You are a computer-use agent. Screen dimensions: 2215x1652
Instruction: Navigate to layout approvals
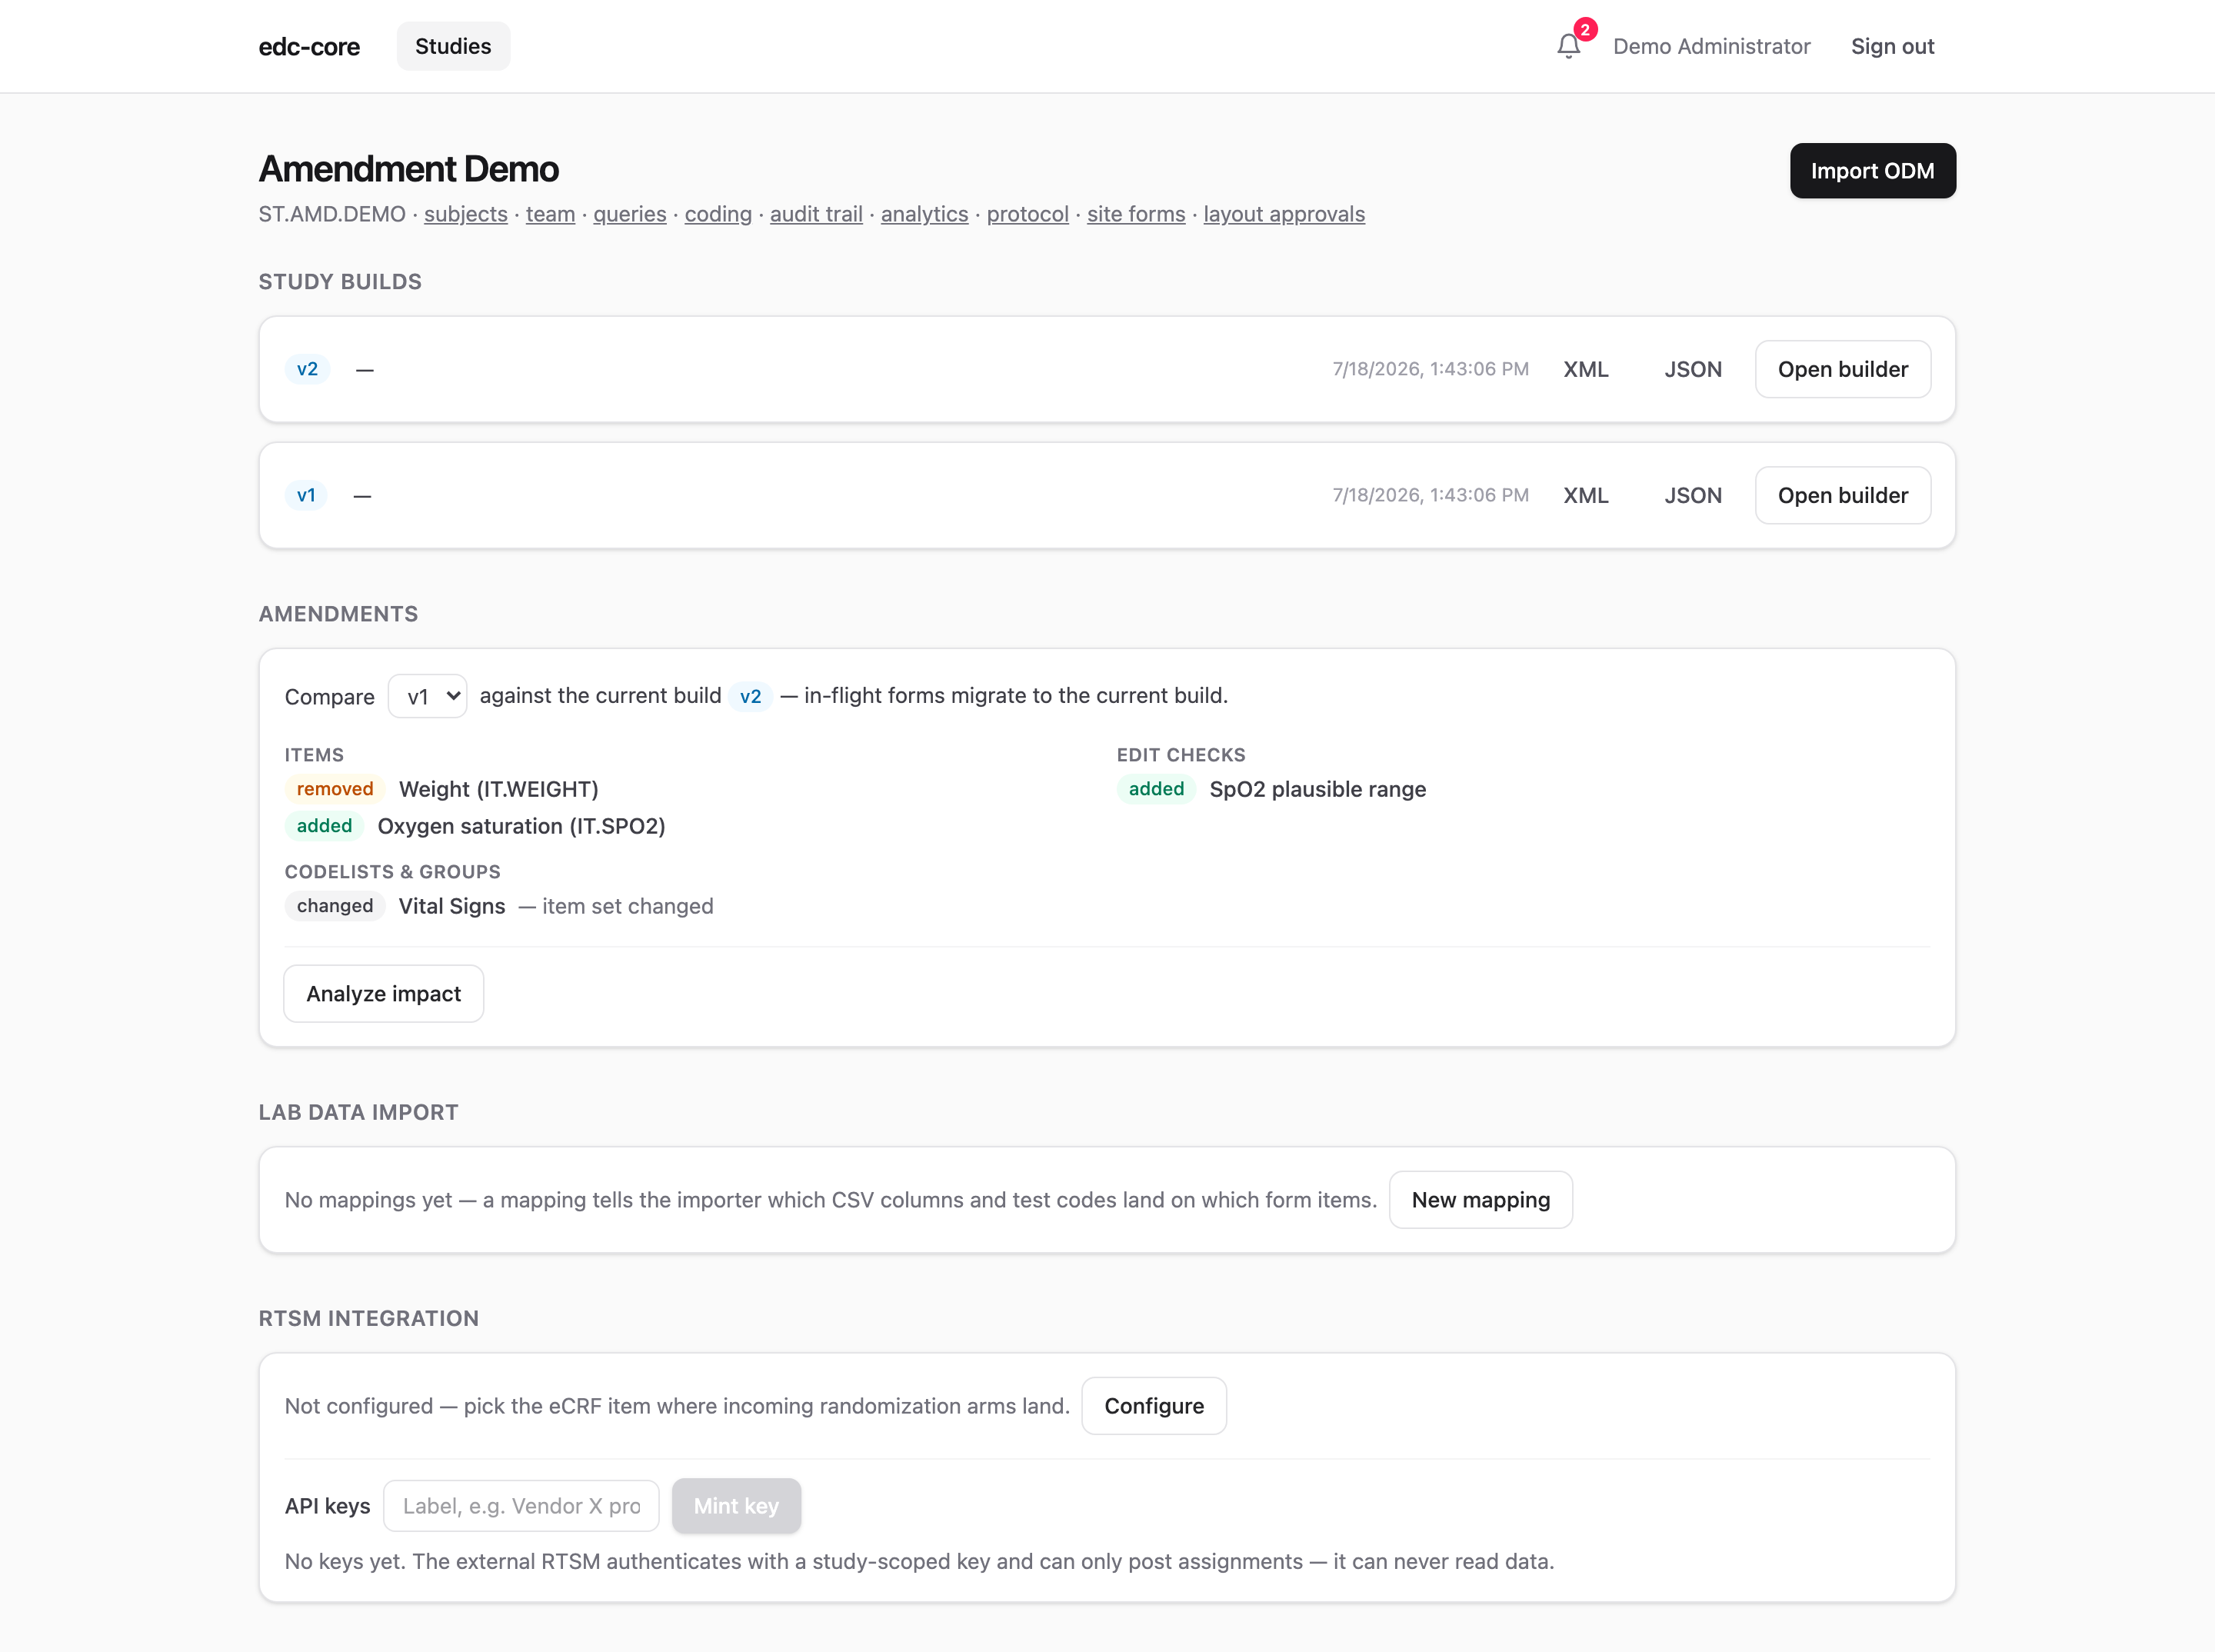point(1284,214)
